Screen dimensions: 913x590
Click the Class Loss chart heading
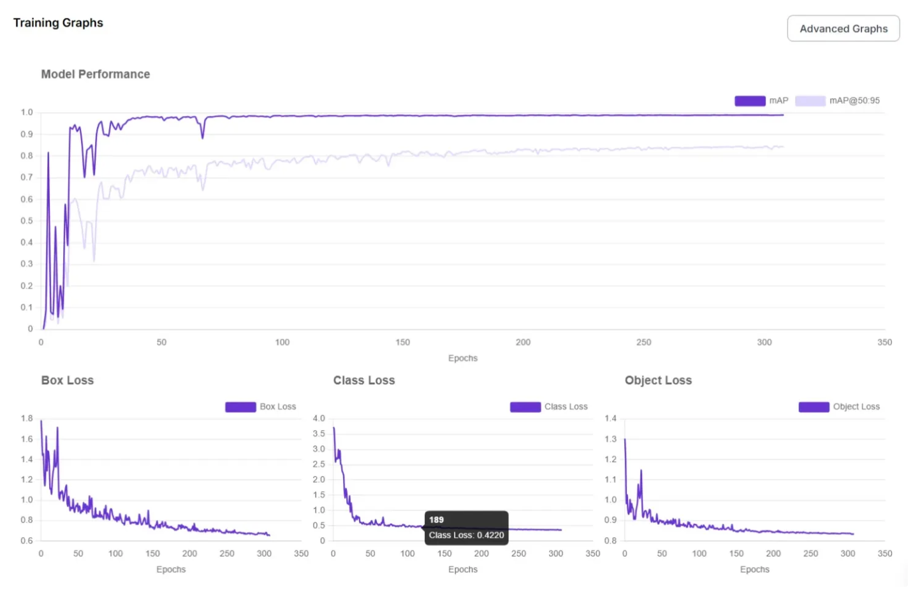[364, 380]
